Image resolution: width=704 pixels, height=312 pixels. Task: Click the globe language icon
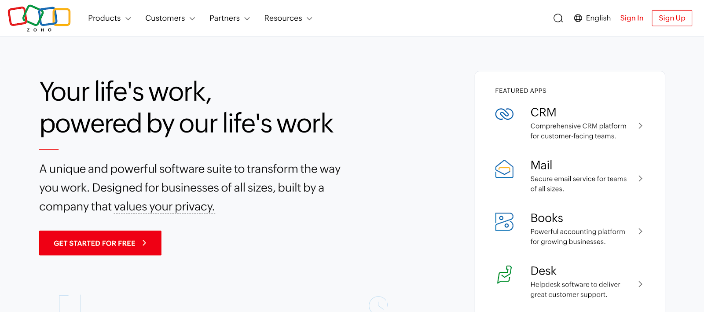click(x=577, y=18)
